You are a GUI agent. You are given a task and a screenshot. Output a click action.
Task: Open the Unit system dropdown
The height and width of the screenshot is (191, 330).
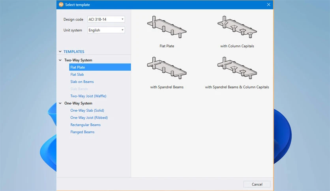pyautogui.click(x=106, y=30)
